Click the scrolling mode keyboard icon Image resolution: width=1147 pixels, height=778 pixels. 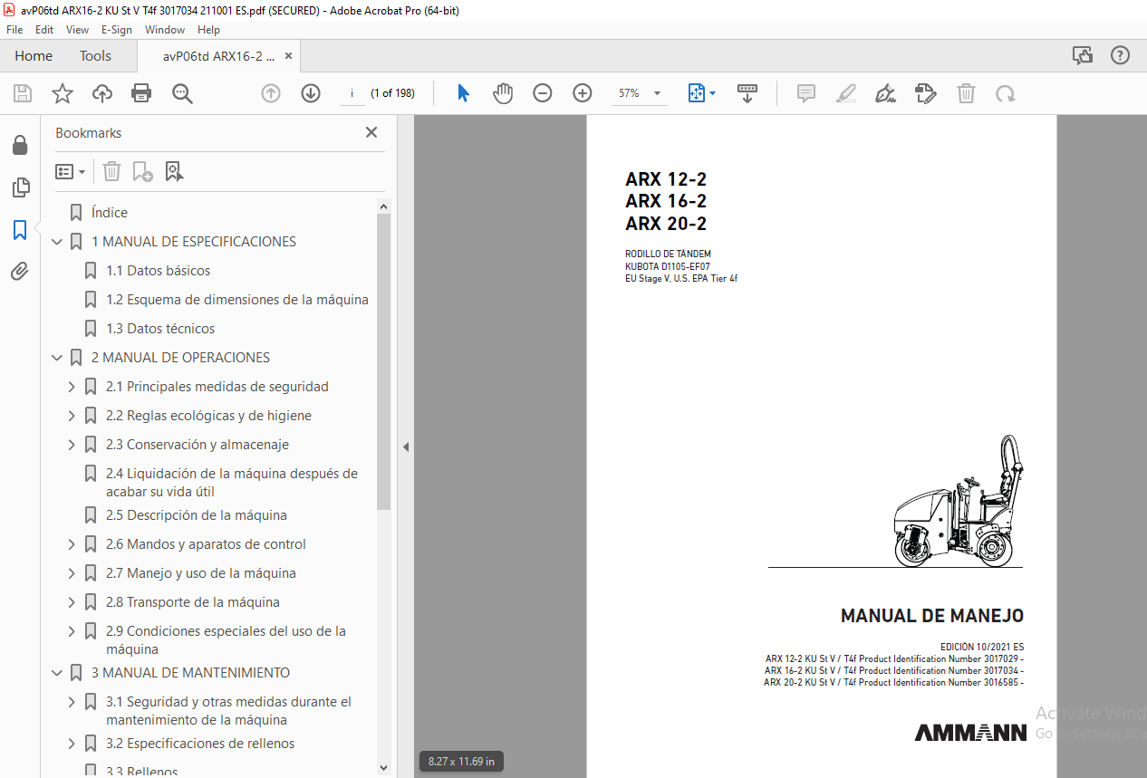747,93
